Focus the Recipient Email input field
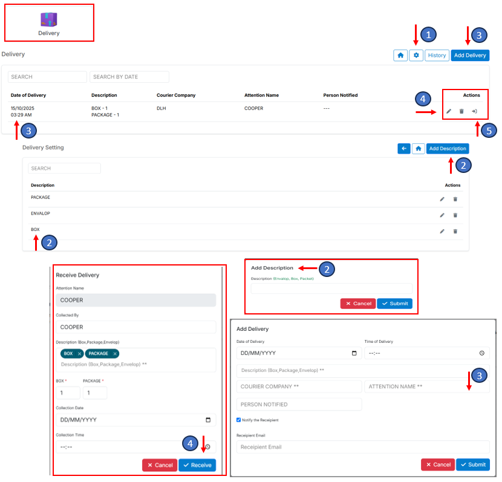 point(363,447)
